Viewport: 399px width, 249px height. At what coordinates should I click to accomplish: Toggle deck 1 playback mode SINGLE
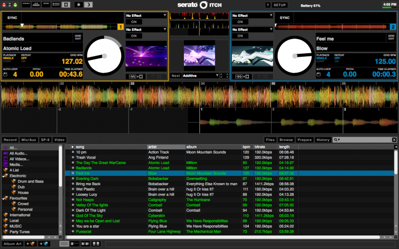click(x=8, y=58)
